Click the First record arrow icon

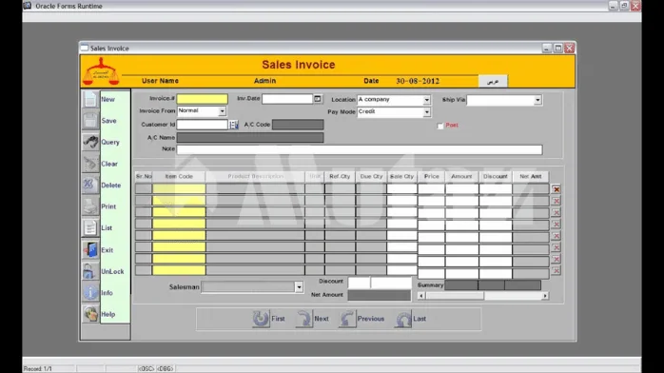click(261, 319)
